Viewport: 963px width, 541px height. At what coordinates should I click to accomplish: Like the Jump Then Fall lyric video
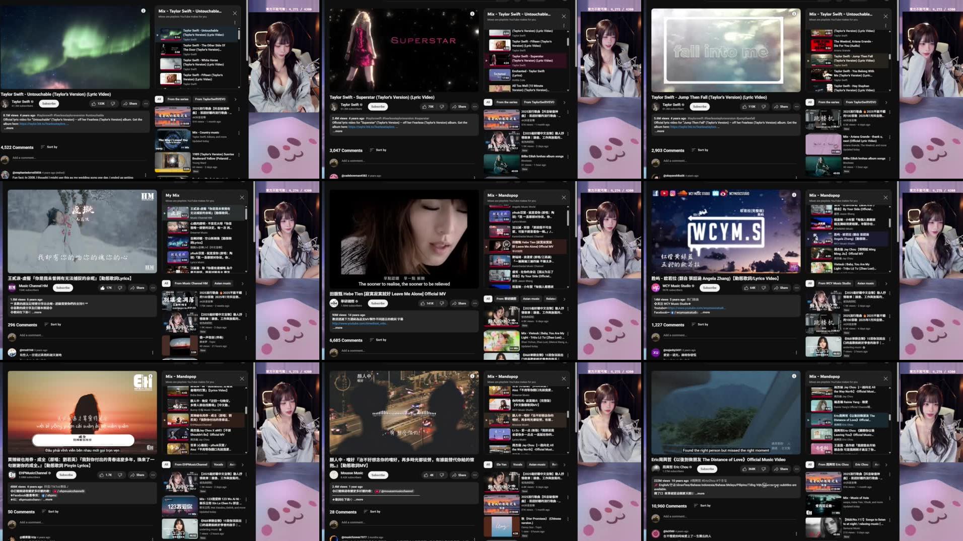tap(749, 107)
